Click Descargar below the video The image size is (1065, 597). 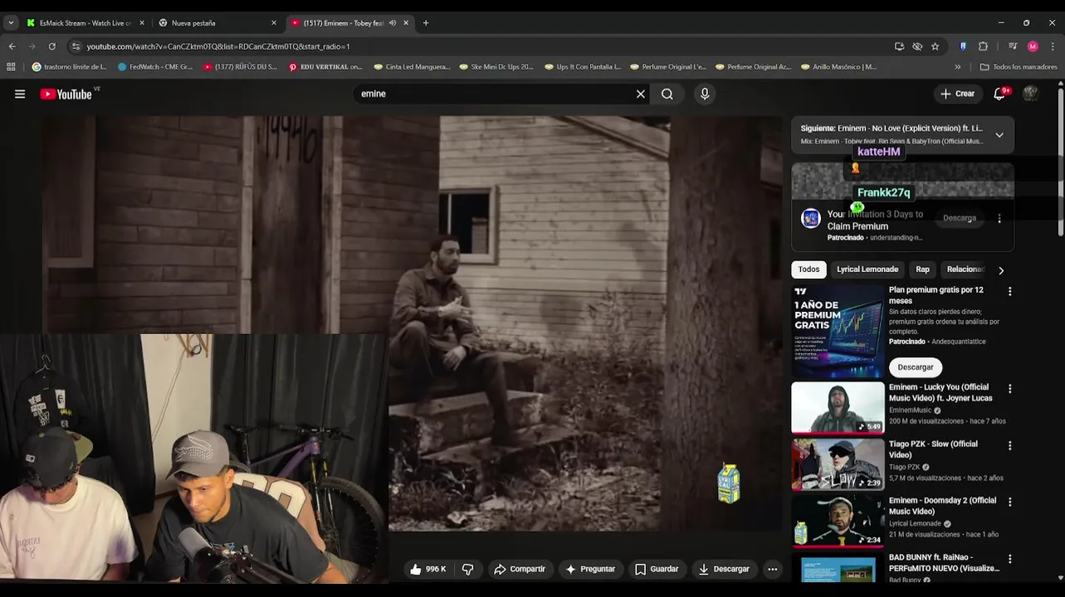coord(725,569)
